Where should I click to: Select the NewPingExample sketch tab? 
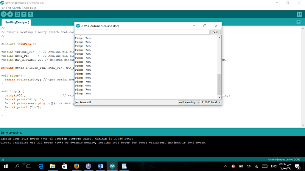16,22
